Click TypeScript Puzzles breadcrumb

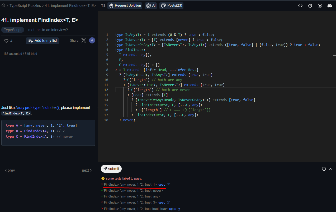click(25, 6)
